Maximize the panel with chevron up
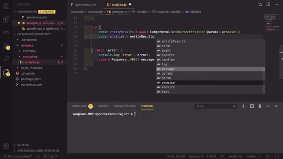This screenshot has width=283, height=159. pos(268,106)
